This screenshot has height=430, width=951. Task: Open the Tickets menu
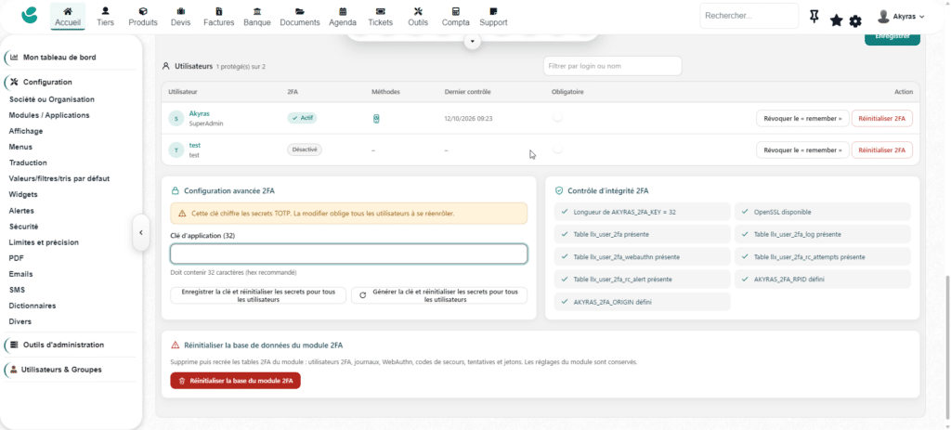click(x=380, y=17)
